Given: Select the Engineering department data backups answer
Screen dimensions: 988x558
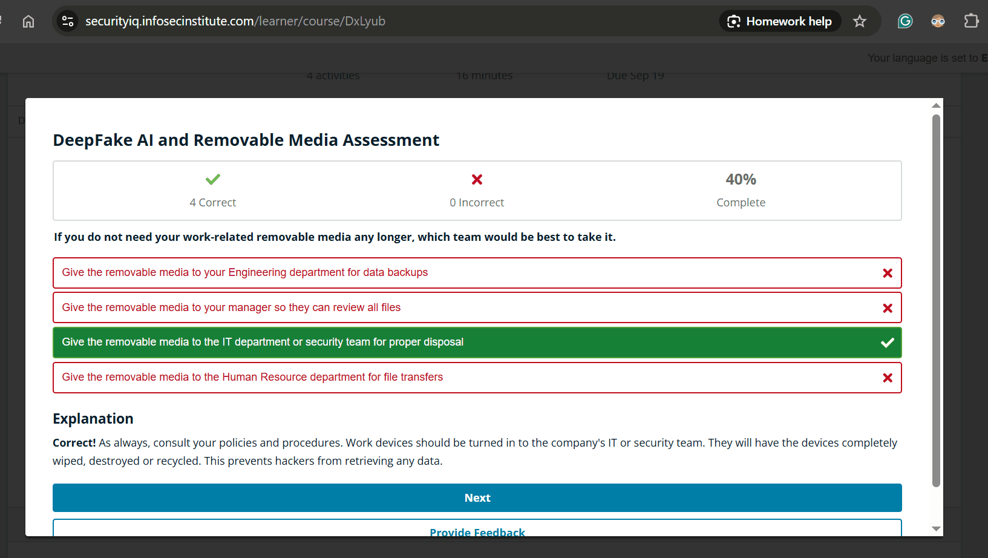Looking at the screenshot, I should click(244, 273).
